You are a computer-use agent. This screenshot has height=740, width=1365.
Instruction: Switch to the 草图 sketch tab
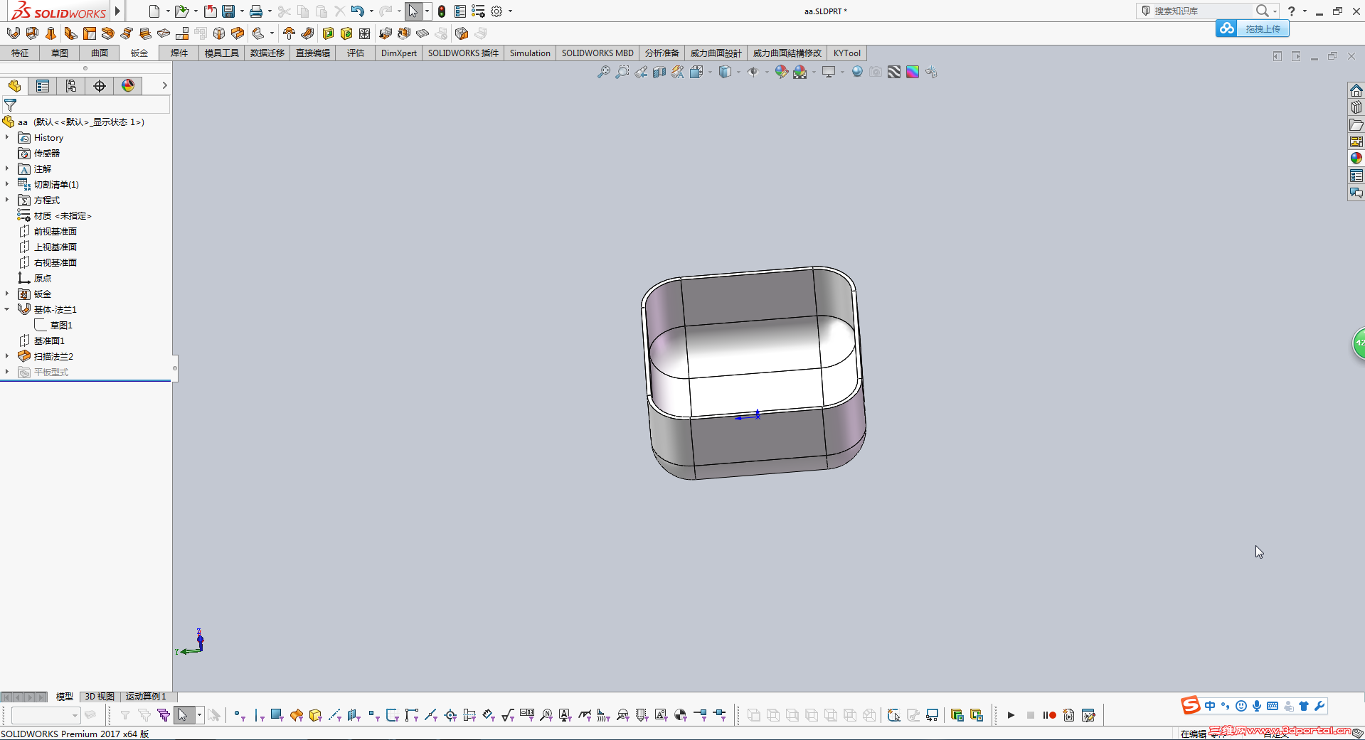tap(60, 53)
